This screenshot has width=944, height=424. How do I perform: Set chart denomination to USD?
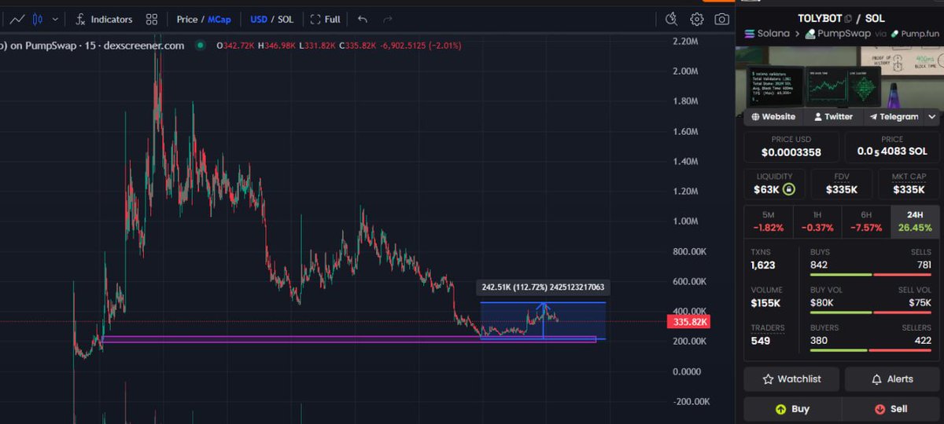coord(258,19)
